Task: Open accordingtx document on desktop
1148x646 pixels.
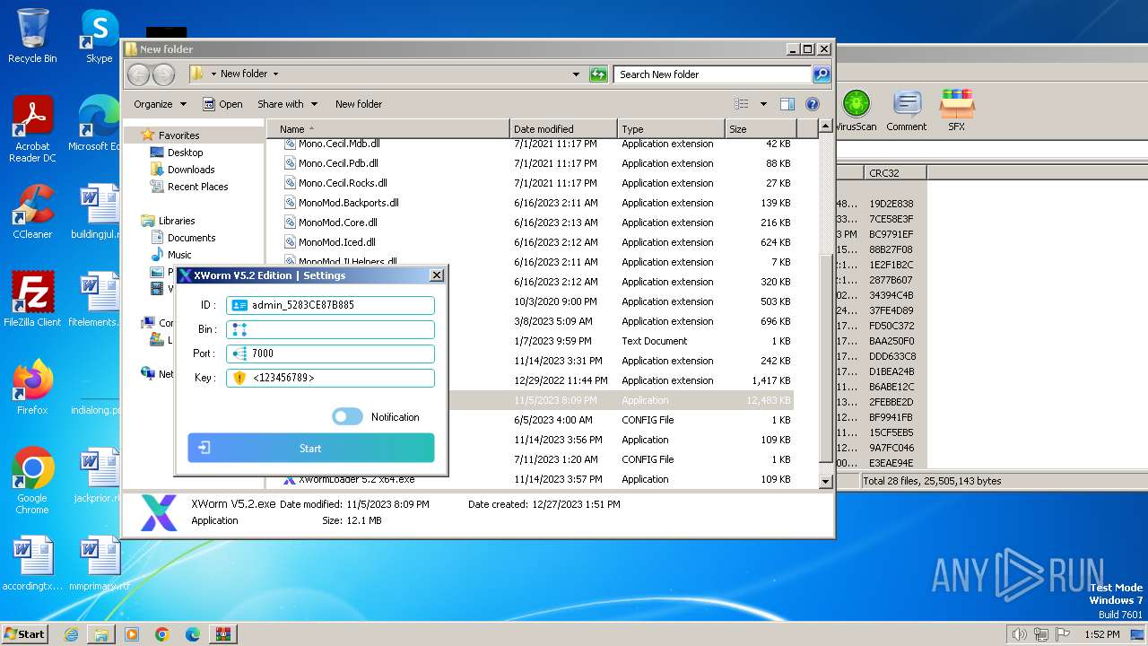Action: click(x=32, y=563)
